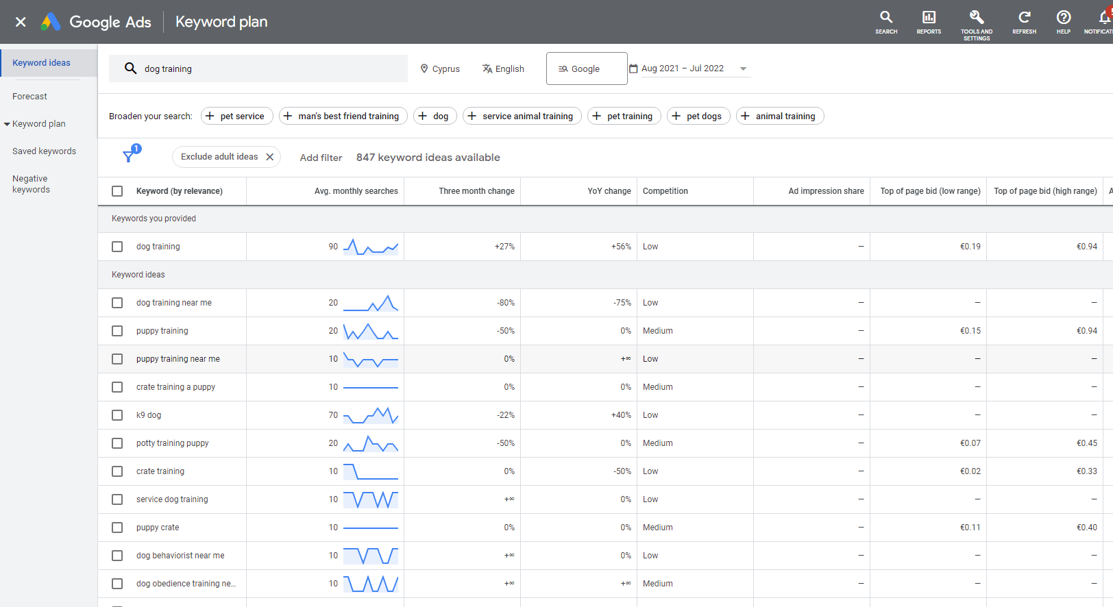Screen dimensions: 1113x607
Task: Add 'pet service' to broaden search
Action: (236, 116)
